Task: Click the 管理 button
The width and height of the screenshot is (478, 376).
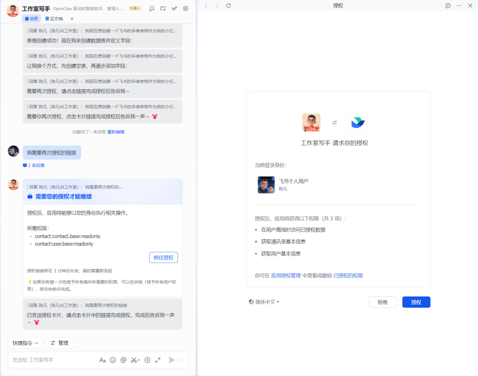Action: pyautogui.click(x=60, y=343)
